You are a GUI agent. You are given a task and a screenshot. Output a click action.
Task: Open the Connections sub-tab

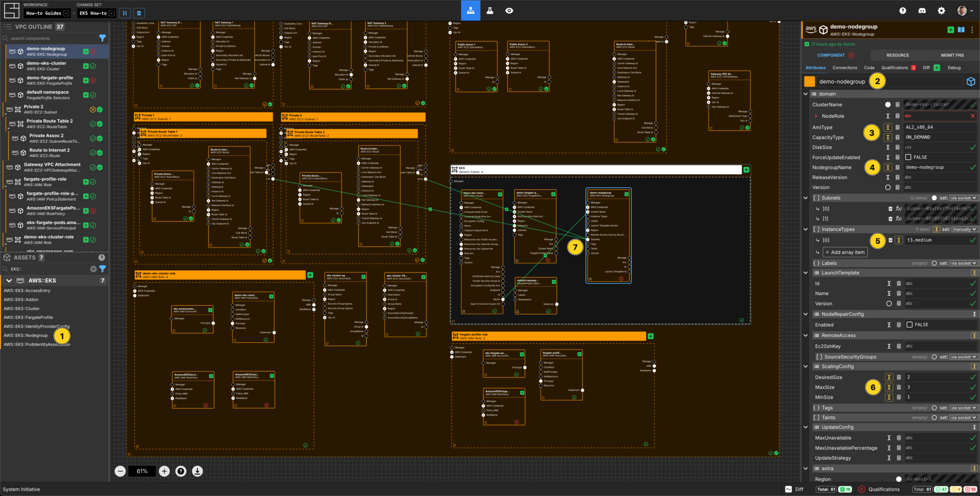click(x=844, y=68)
